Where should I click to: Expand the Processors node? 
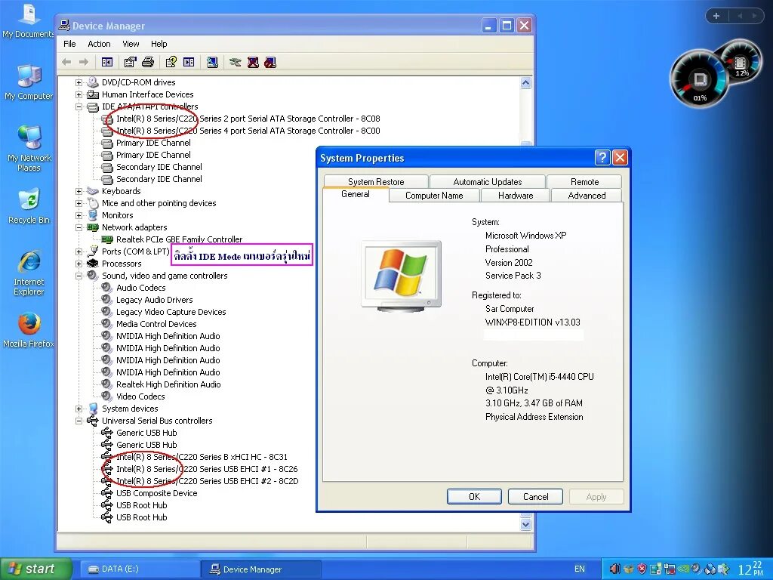pyautogui.click(x=79, y=264)
